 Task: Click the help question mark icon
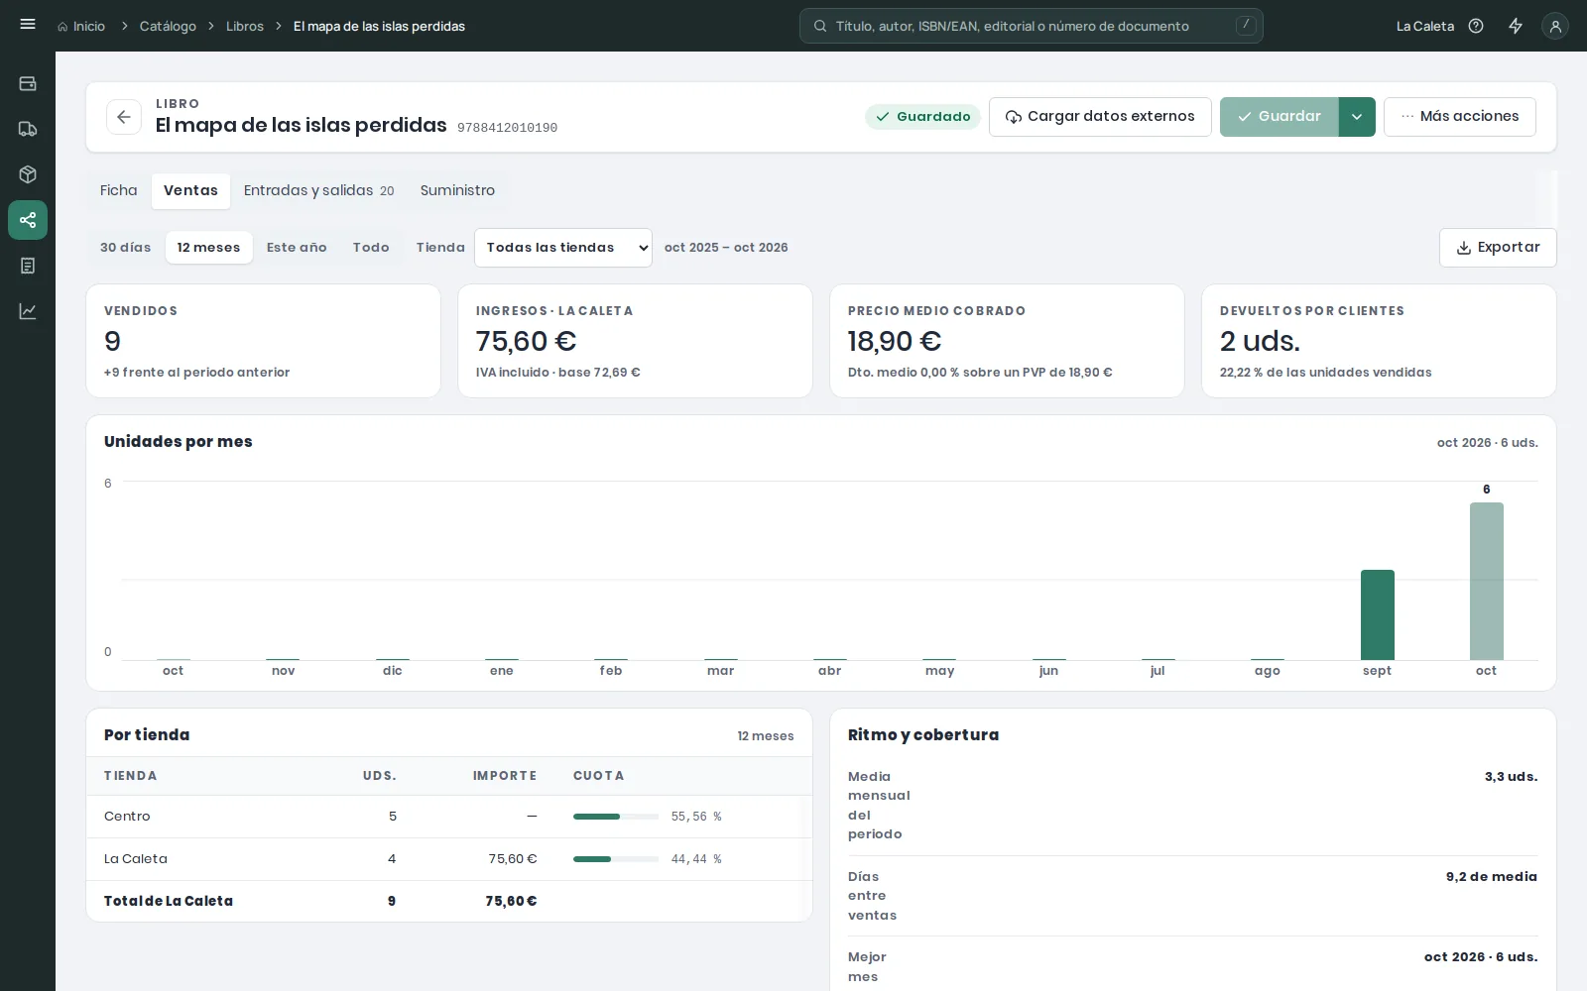click(1476, 26)
